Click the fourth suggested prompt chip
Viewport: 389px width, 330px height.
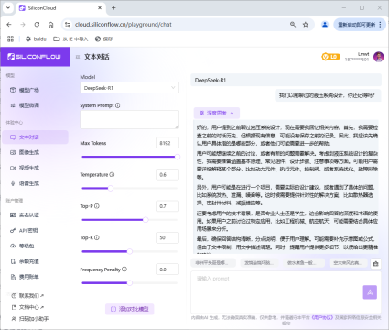[x=348, y=263]
